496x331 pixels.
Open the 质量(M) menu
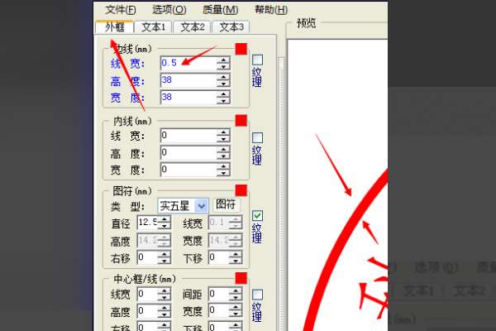[221, 10]
